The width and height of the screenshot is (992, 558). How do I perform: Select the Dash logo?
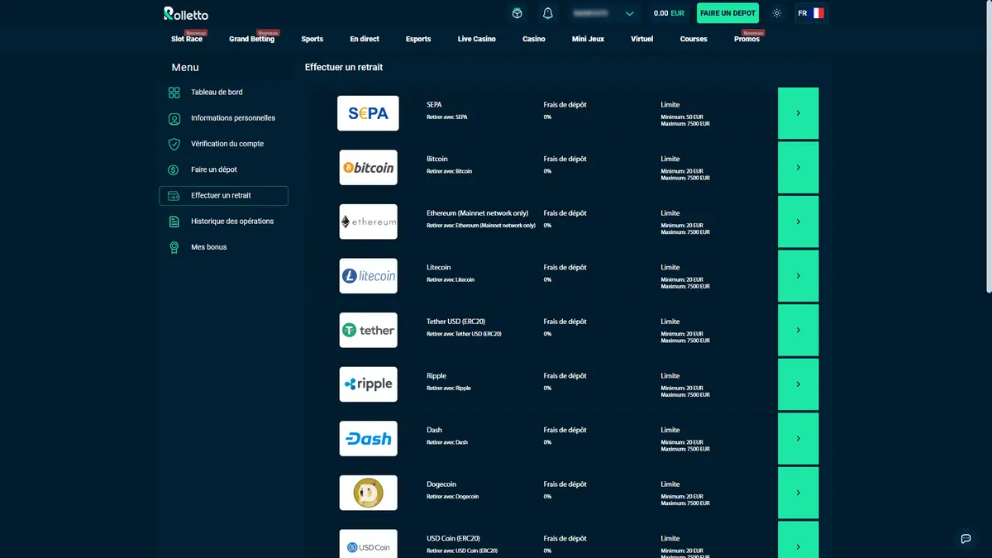click(x=368, y=438)
